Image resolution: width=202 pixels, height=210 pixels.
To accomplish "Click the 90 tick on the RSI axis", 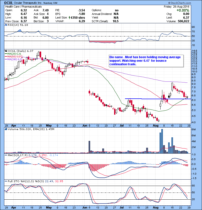I will coord(193,27).
